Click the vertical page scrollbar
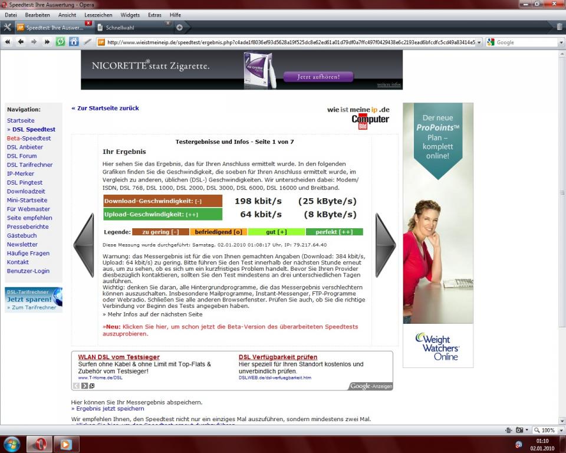Image resolution: width=566 pixels, height=453 pixels. coord(562,192)
